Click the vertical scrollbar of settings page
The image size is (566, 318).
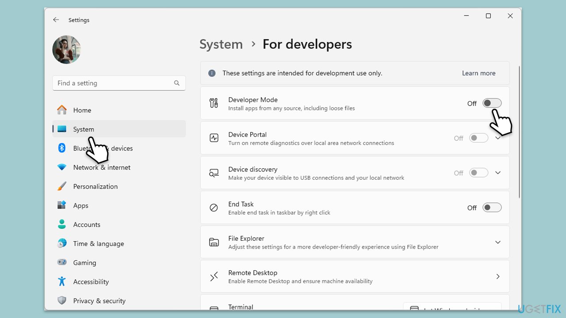pyautogui.click(x=519, y=132)
